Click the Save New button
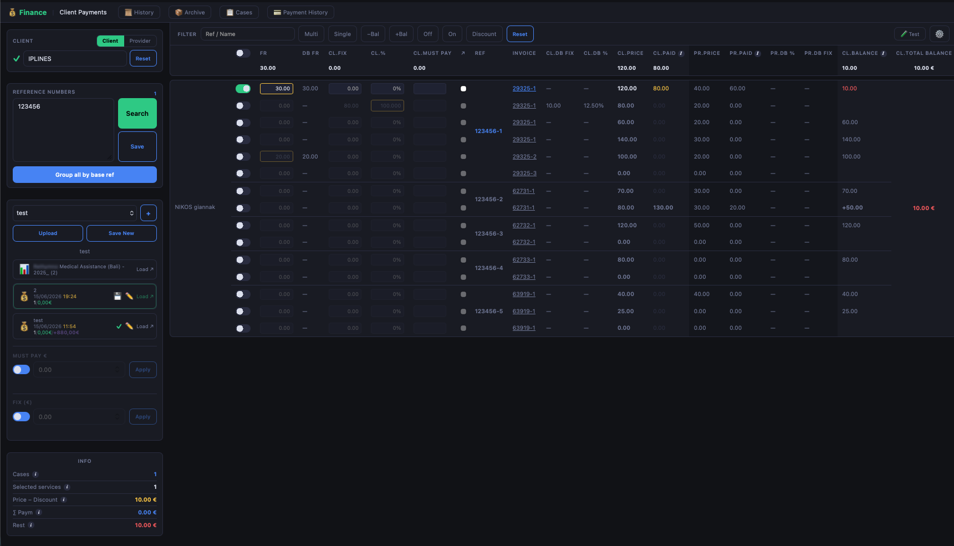The height and width of the screenshot is (546, 954). [121, 233]
